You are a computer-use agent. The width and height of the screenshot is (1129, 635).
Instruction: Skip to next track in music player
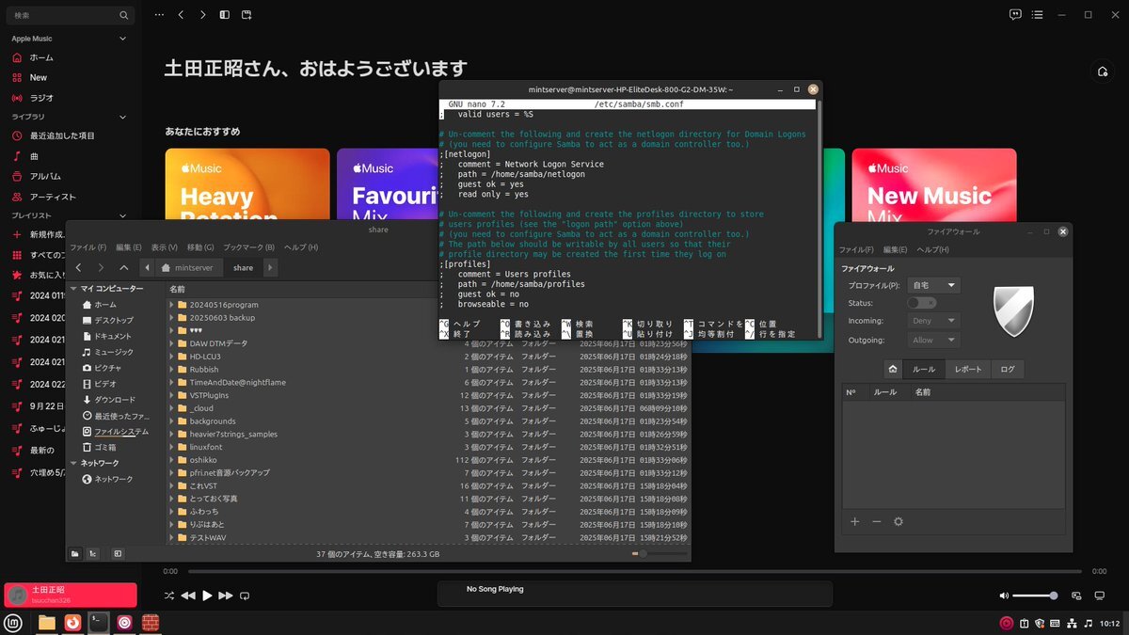click(x=227, y=595)
